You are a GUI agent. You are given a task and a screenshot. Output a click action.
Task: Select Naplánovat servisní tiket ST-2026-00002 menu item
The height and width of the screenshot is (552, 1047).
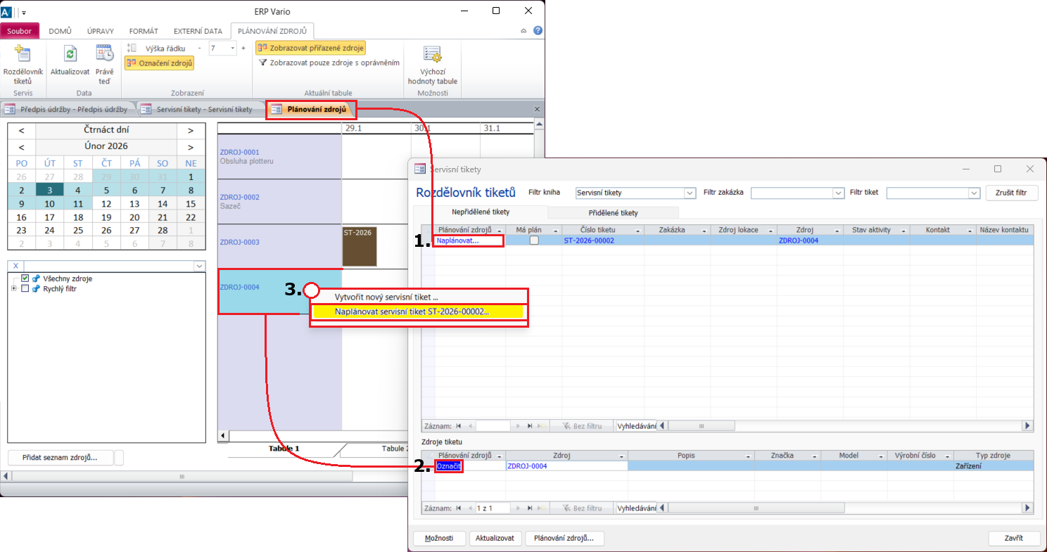point(412,312)
